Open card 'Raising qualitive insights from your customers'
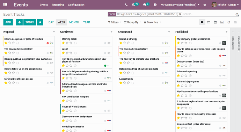Image resolution: width=241 pixels, height=132 pixels. [29, 61]
